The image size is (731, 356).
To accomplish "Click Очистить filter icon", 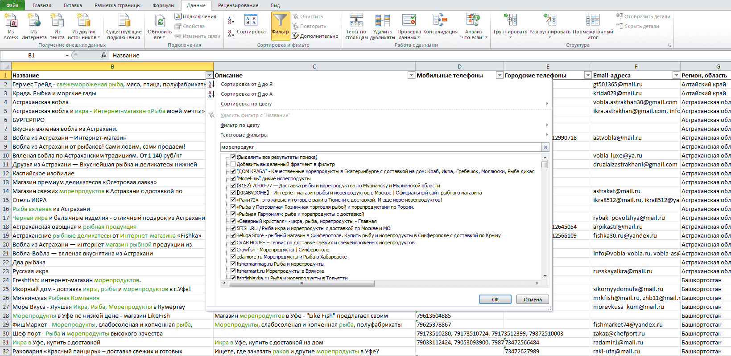I will coord(308,16).
